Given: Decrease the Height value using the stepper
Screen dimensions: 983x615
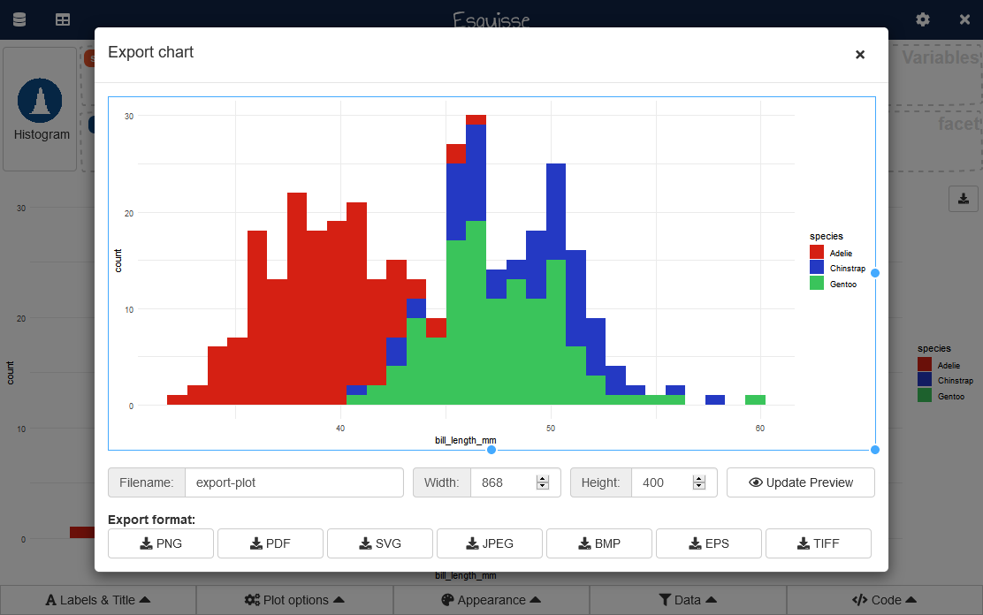Looking at the screenshot, I should [x=699, y=487].
